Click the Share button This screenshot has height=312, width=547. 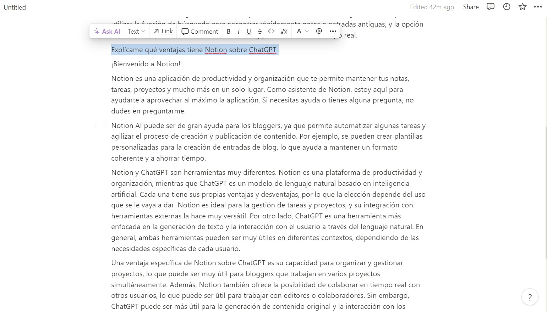pyautogui.click(x=471, y=7)
